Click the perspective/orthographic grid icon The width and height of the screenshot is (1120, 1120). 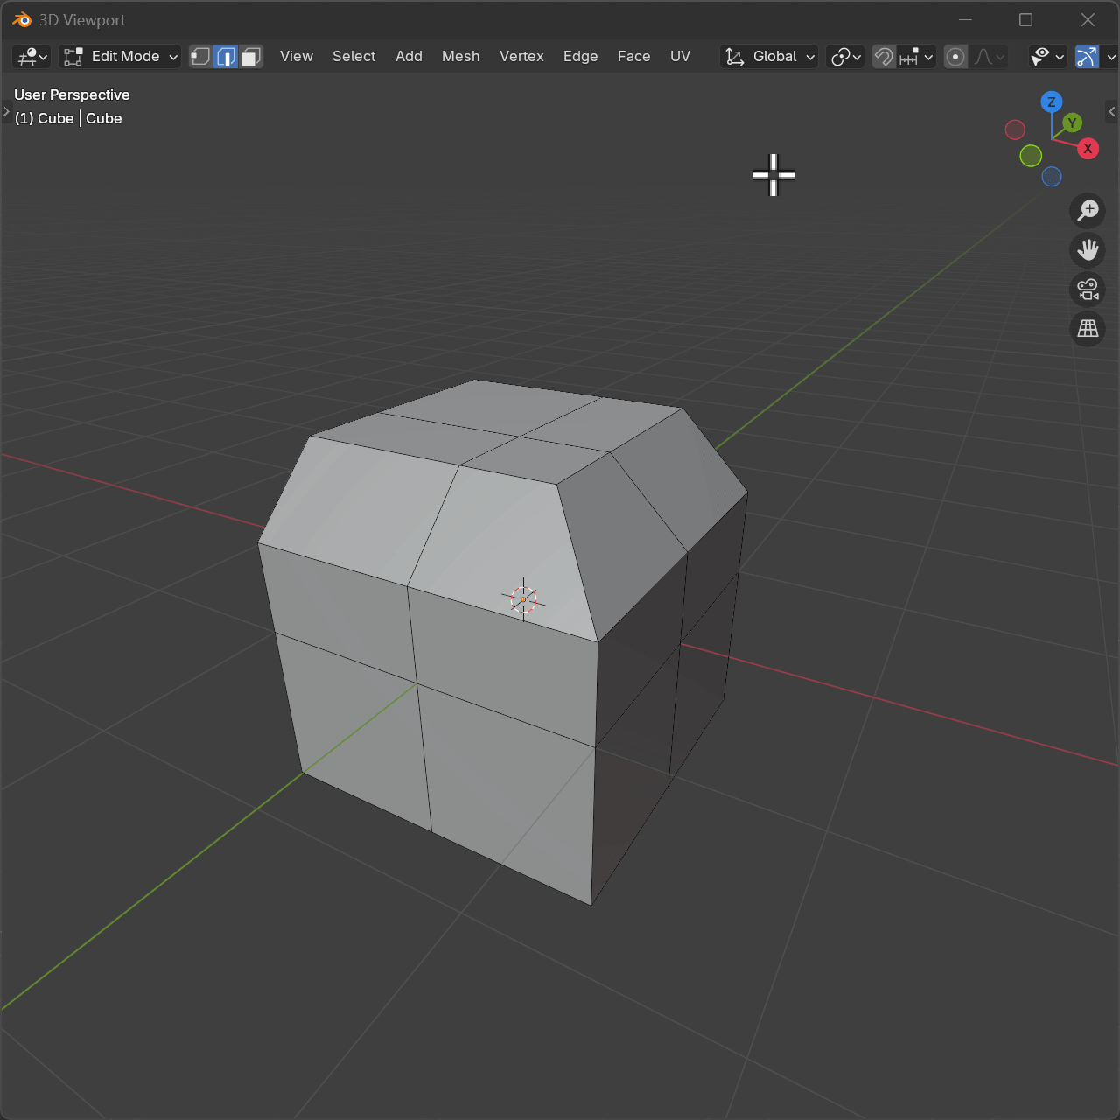1088,329
